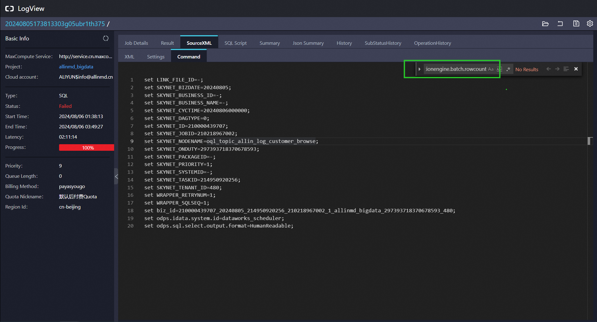Image resolution: width=597 pixels, height=322 pixels.
Task: Open the settings gear icon
Action: (590, 24)
